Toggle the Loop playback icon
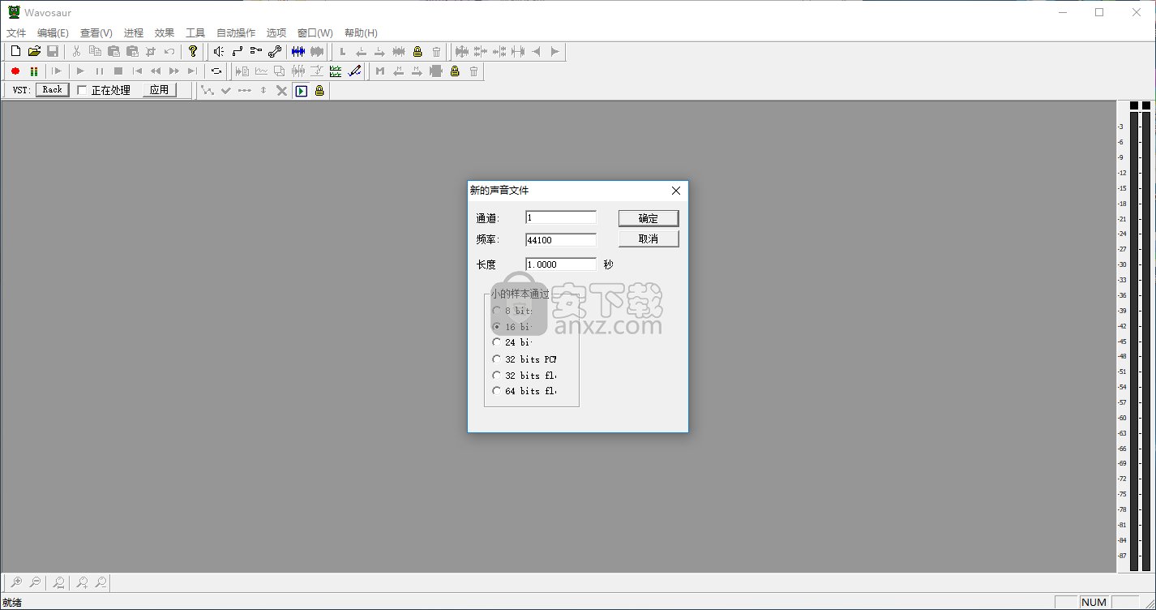 tap(216, 71)
